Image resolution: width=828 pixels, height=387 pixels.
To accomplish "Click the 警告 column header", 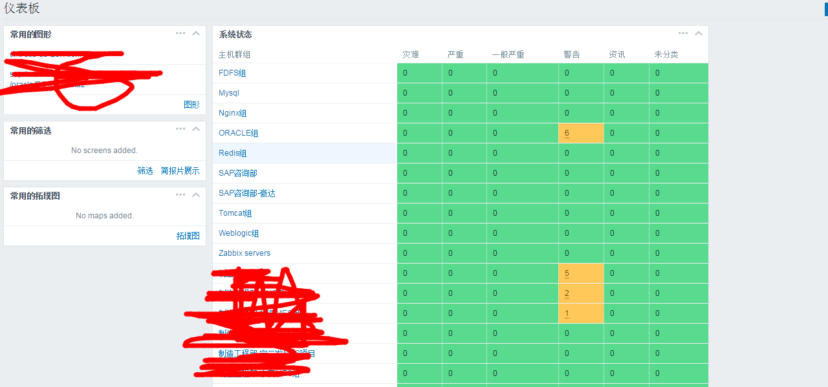I will [572, 54].
